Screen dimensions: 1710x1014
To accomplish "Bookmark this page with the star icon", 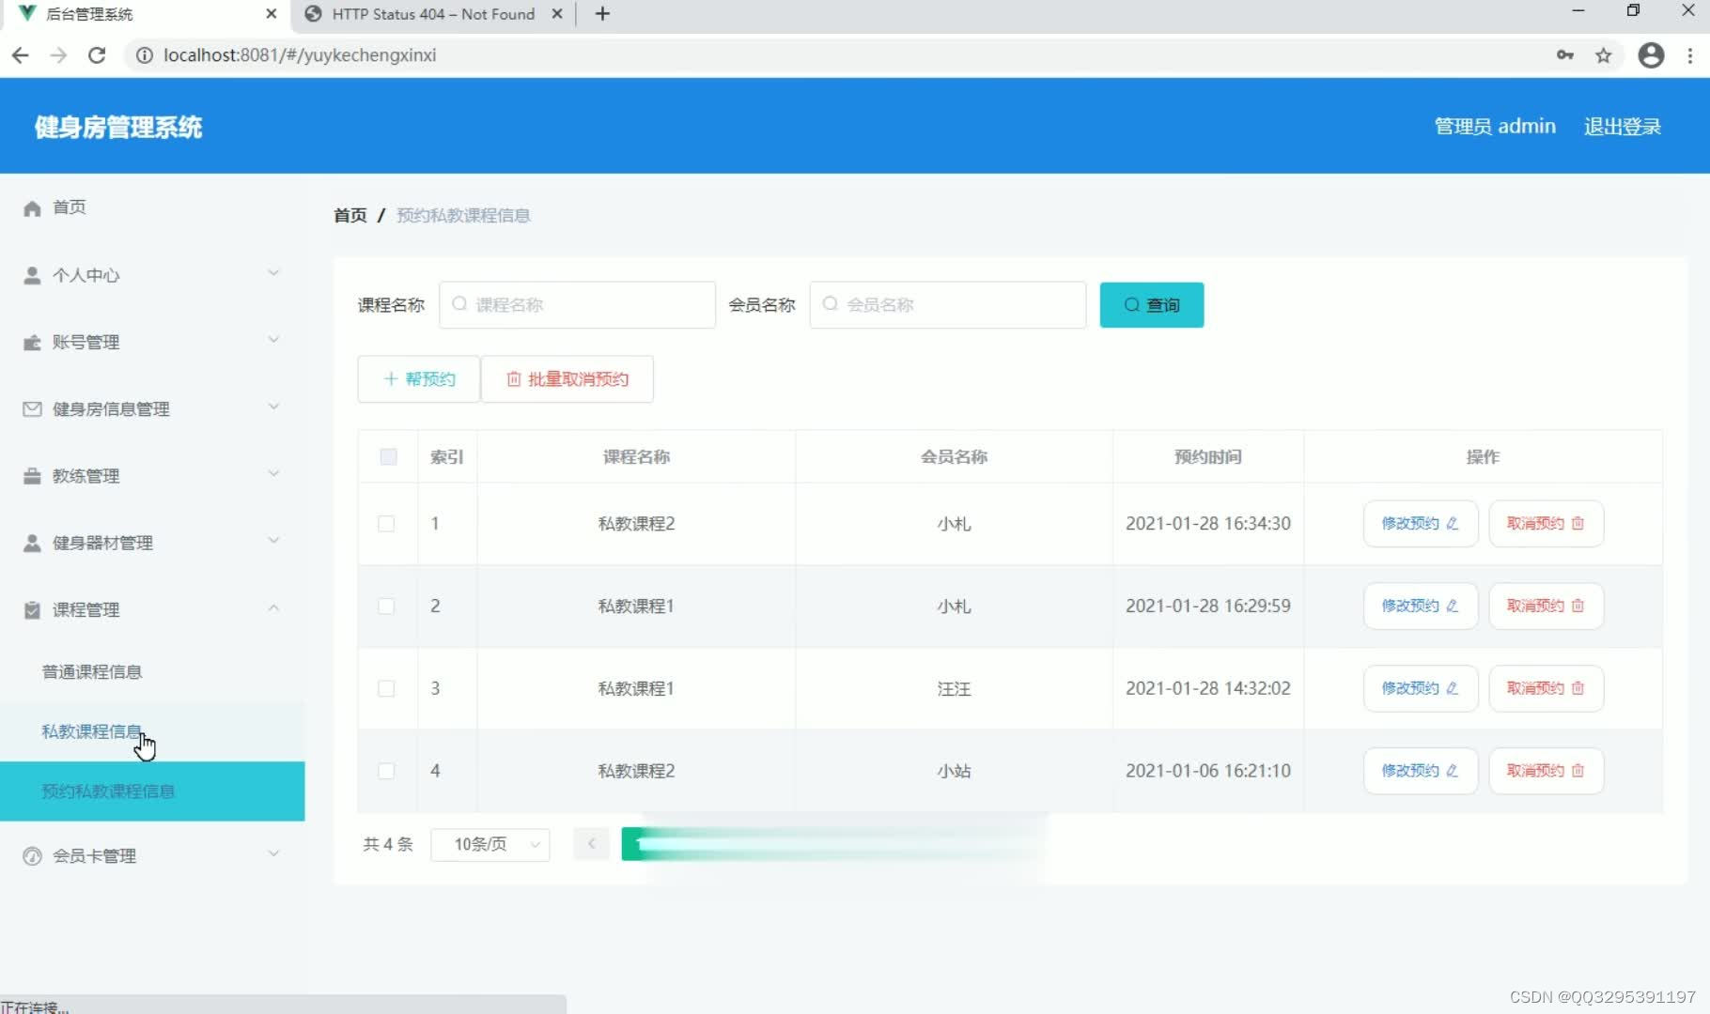I will (x=1604, y=55).
